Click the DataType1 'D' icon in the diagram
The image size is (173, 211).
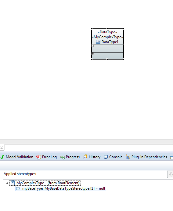(98, 42)
